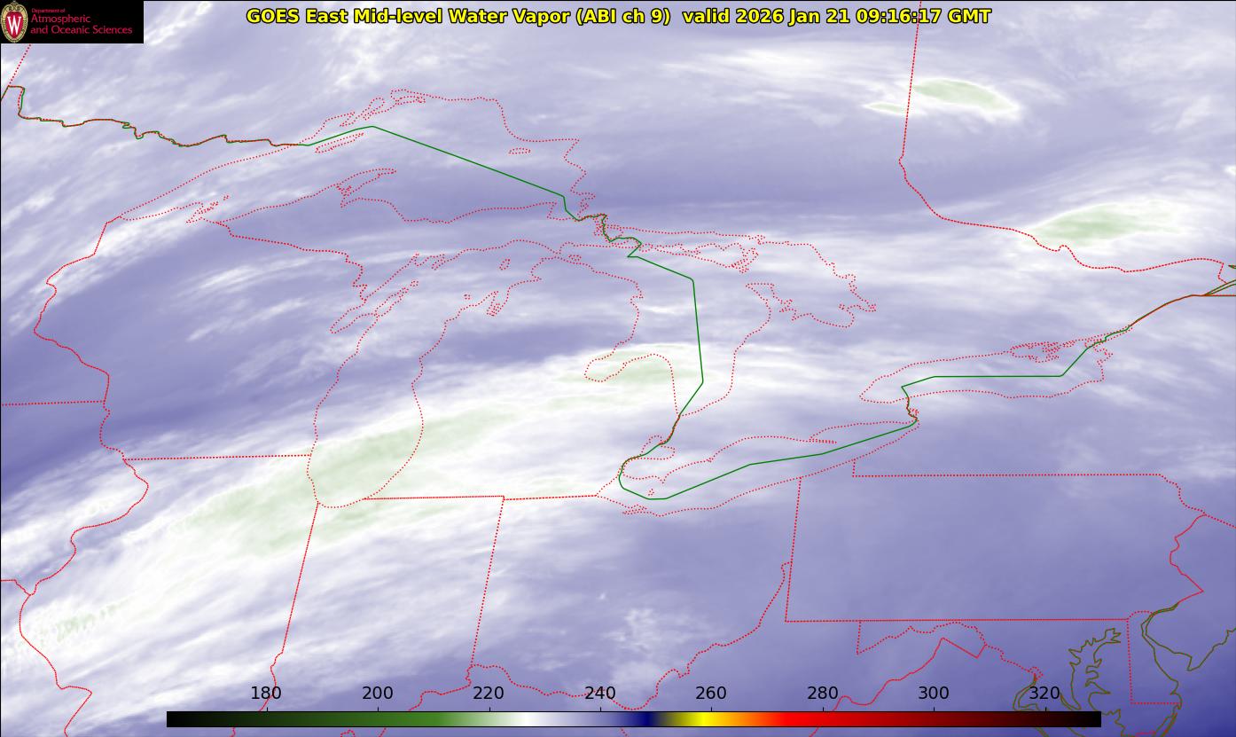This screenshot has width=1236, height=737.
Task: Click the "Atmospheric and Oceanic Sciences" department text
Action: [x=81, y=22]
